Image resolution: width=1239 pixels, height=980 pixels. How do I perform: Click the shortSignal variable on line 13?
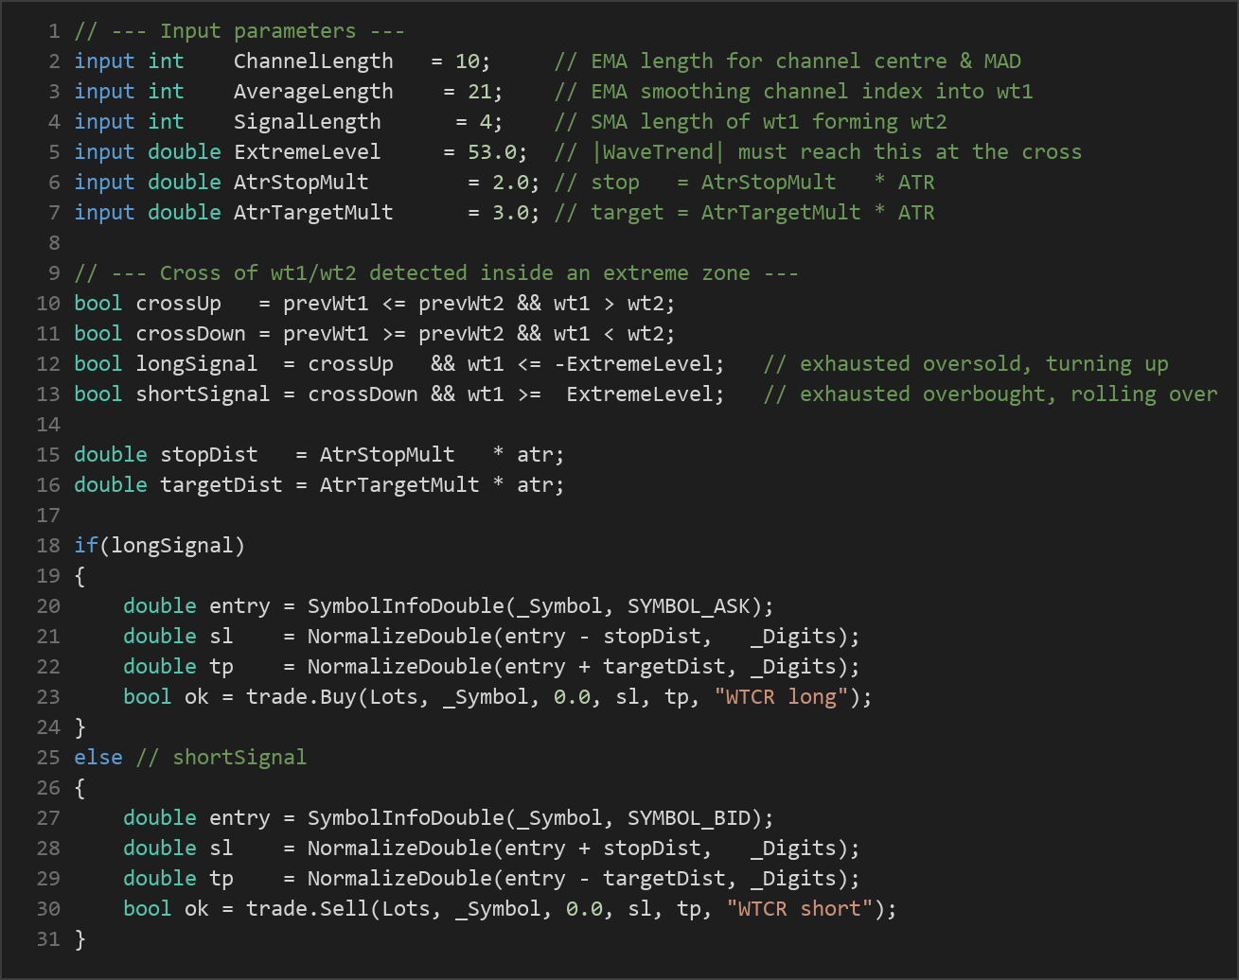tap(203, 394)
